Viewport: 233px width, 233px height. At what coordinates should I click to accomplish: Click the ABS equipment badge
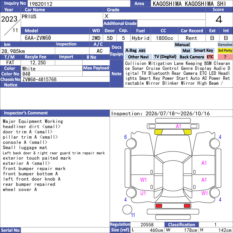click(x=142, y=51)
